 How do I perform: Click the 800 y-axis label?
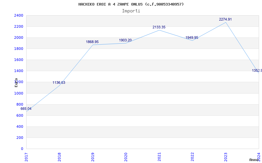20,104
